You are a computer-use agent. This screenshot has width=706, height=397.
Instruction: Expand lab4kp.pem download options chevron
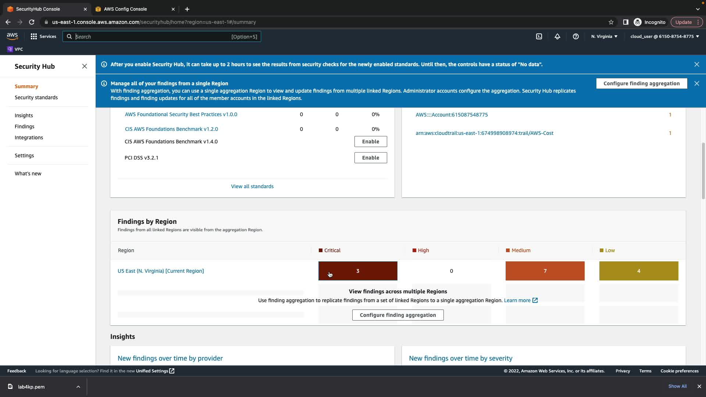pos(78,387)
